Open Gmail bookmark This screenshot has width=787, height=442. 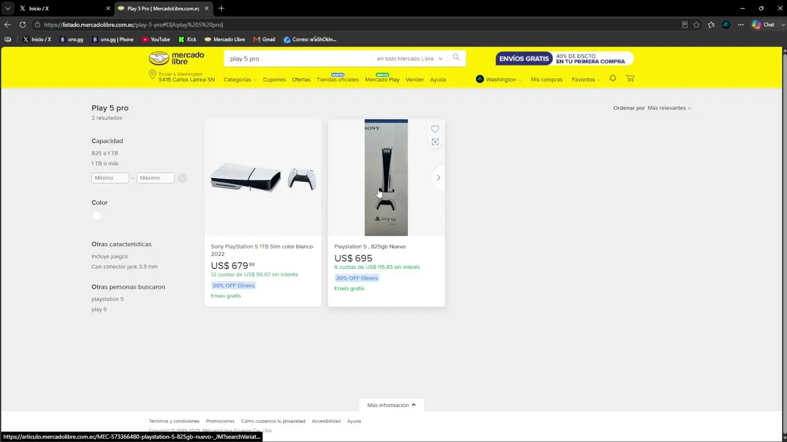(264, 39)
